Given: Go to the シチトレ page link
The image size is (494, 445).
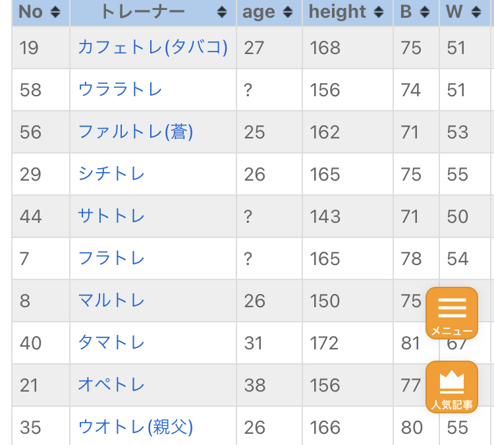Looking at the screenshot, I should pyautogui.click(x=111, y=174).
